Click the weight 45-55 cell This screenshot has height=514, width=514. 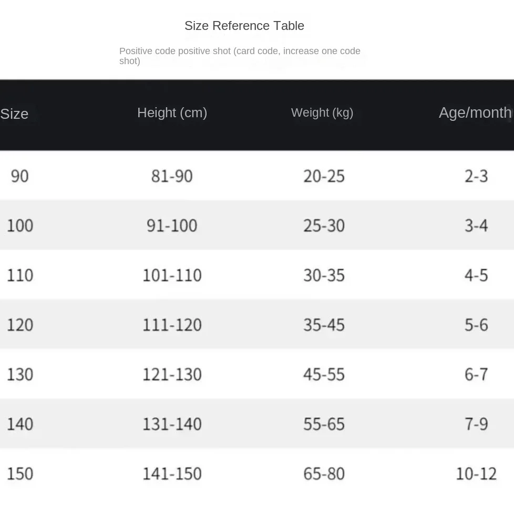coord(324,374)
